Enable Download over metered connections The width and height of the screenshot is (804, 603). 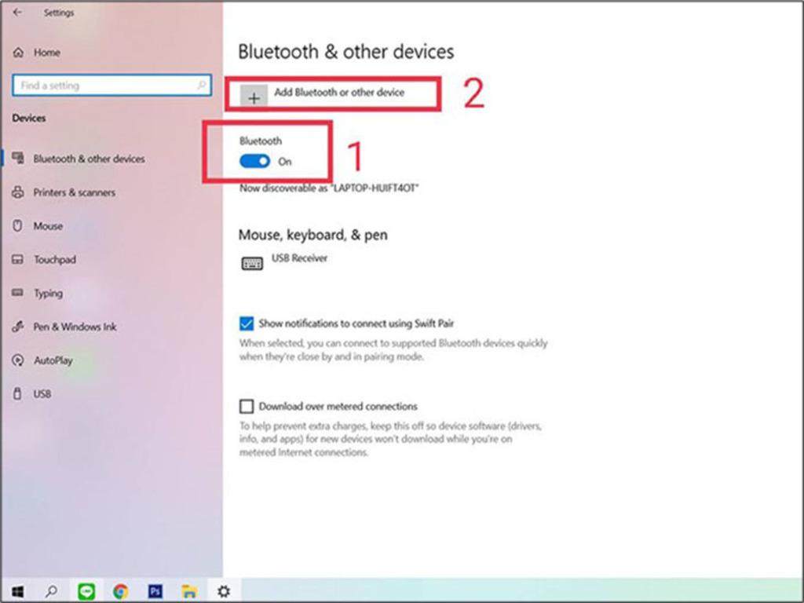(247, 406)
